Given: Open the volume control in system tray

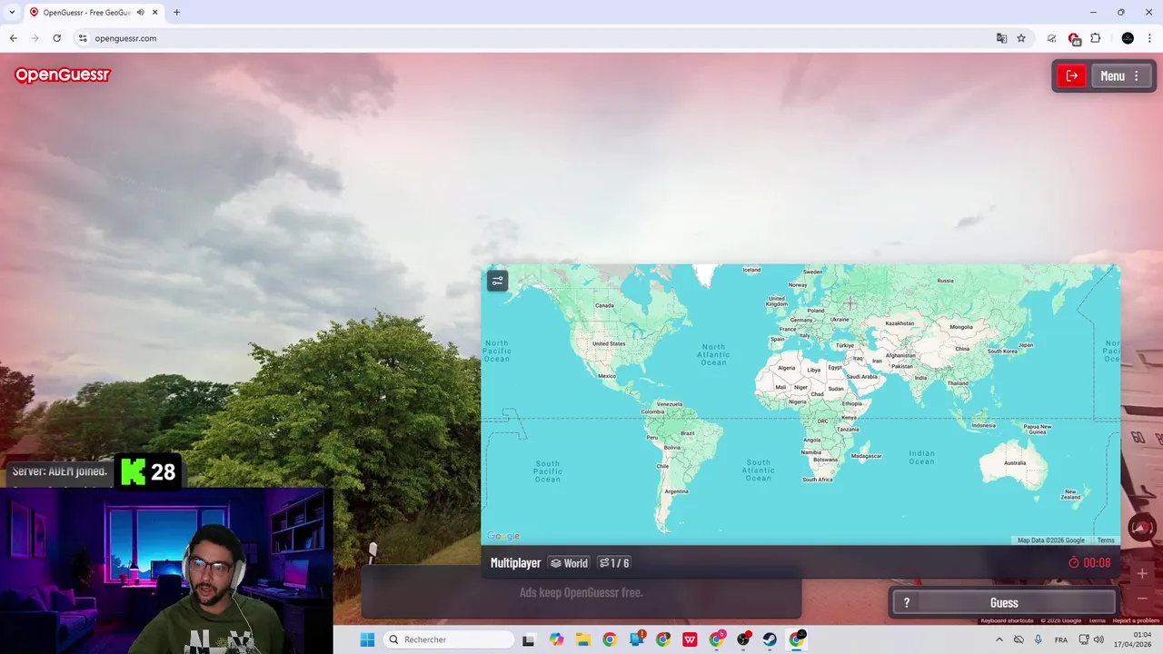Looking at the screenshot, I should click(1098, 639).
